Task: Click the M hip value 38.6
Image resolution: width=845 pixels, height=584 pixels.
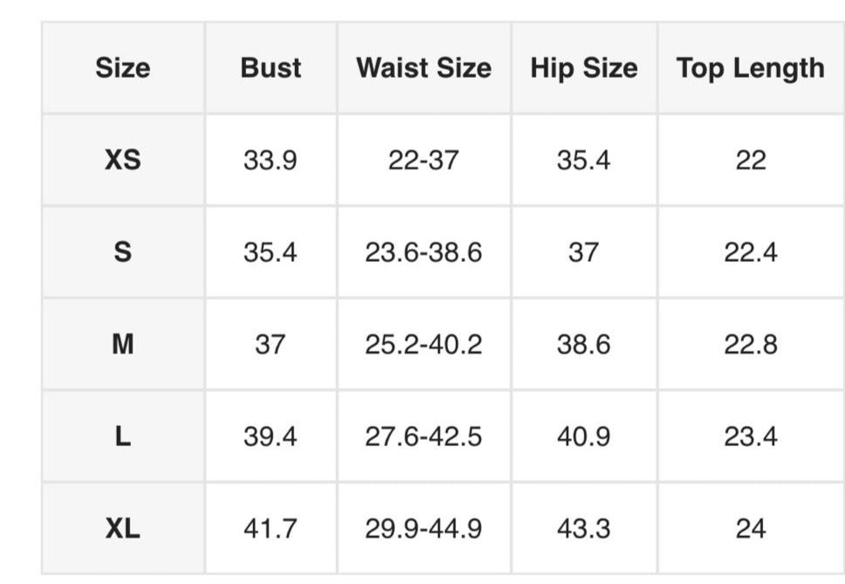Action: (584, 345)
